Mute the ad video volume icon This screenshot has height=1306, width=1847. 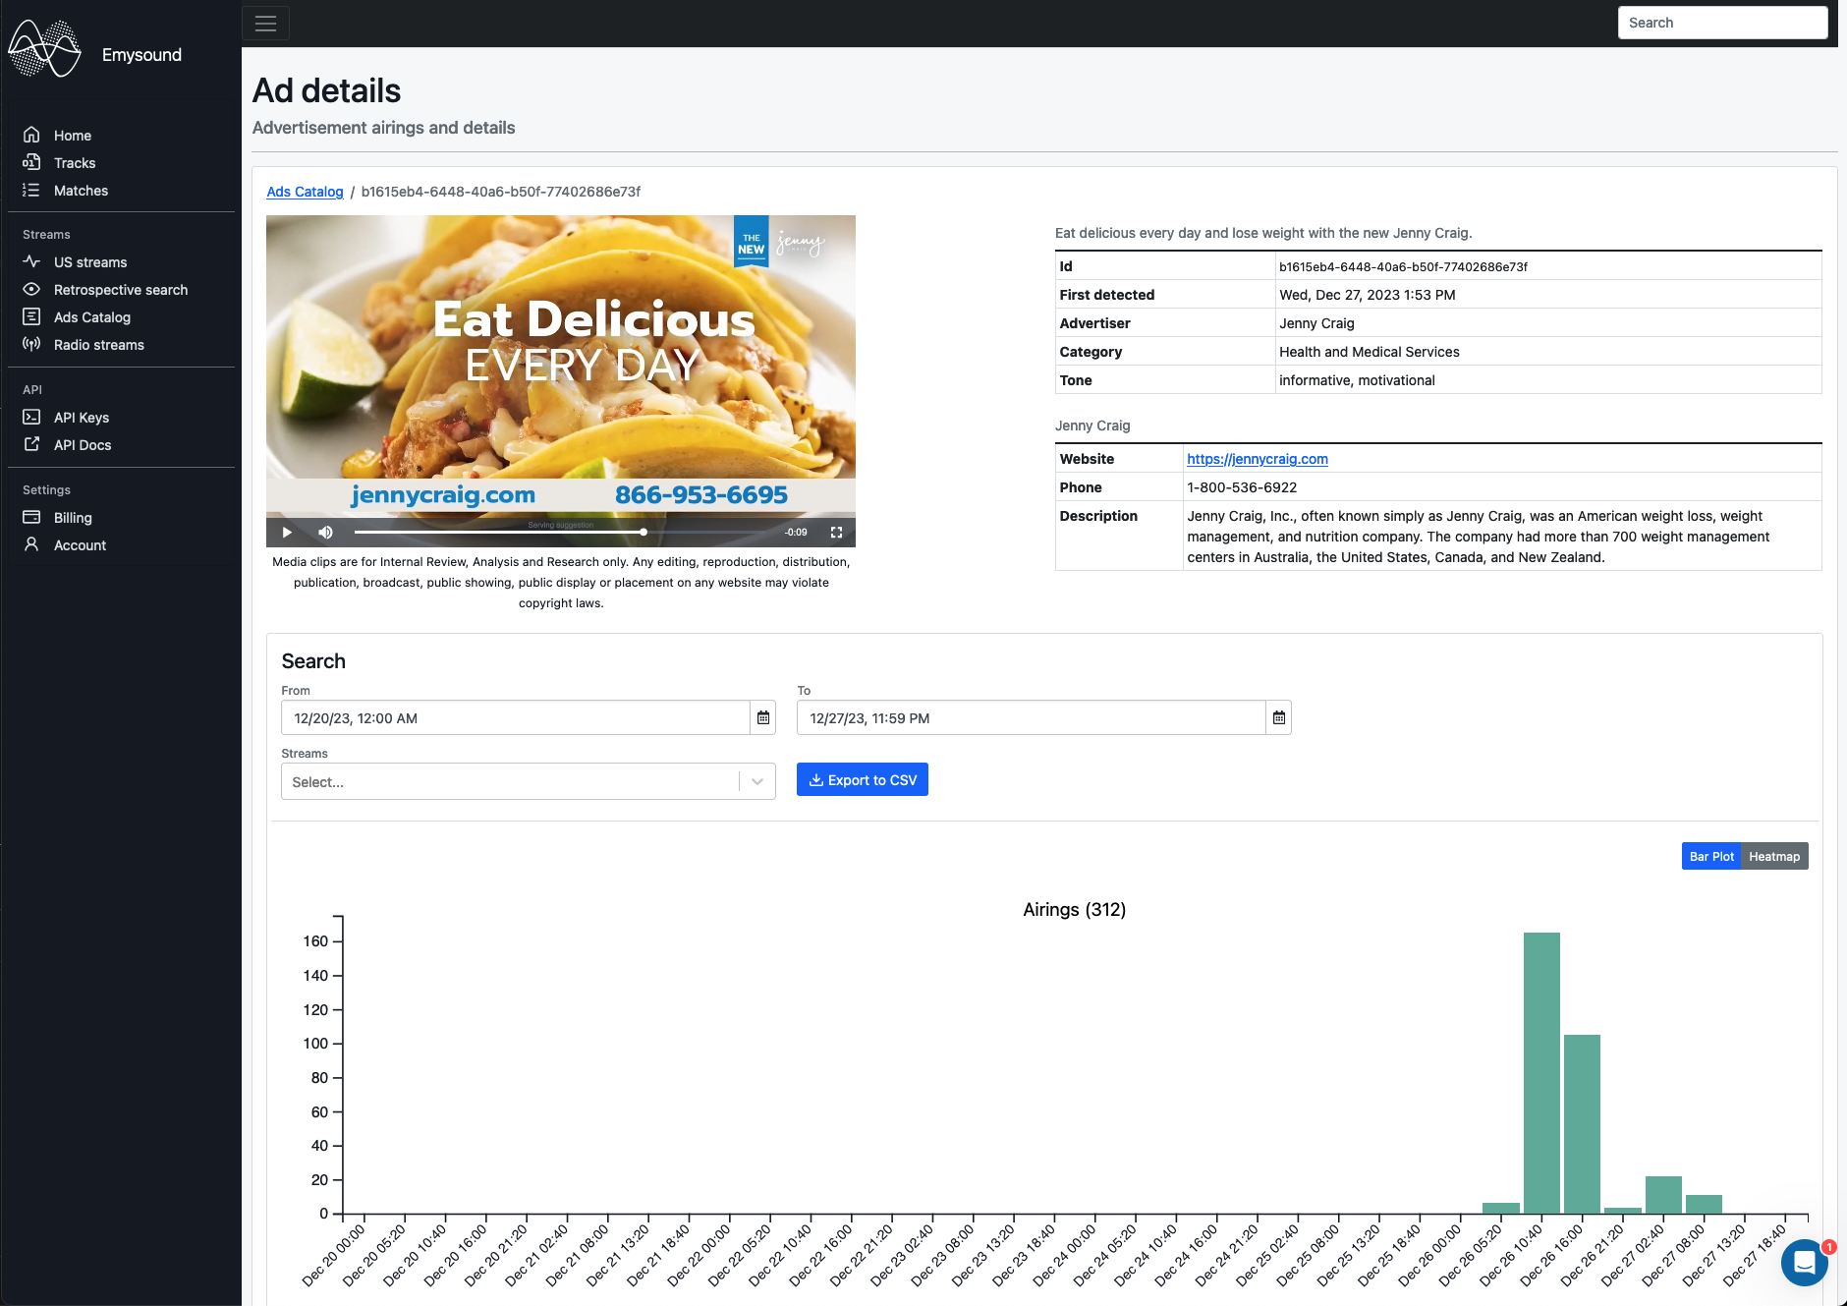[326, 533]
